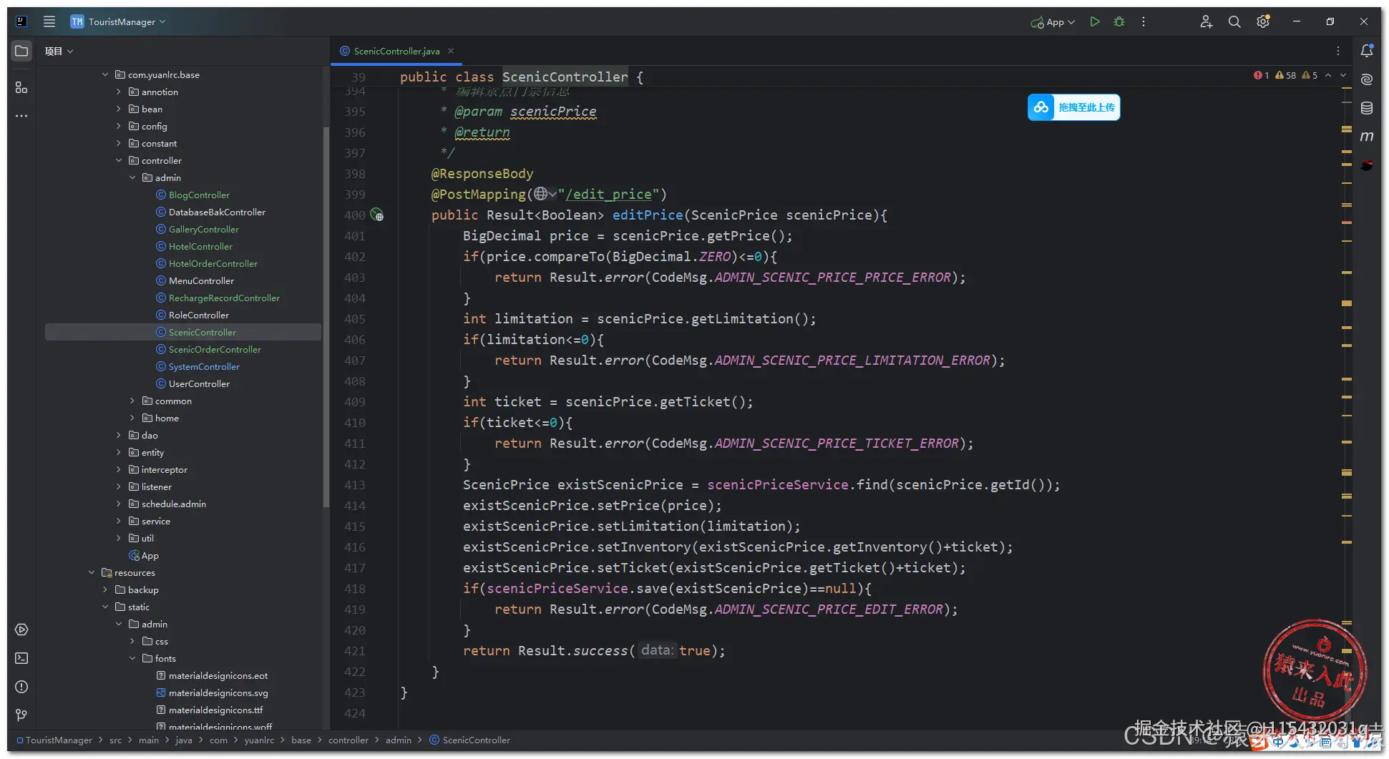This screenshot has width=1389, height=759.
Task: Close the ScenicController.java tab
Action: coord(451,51)
